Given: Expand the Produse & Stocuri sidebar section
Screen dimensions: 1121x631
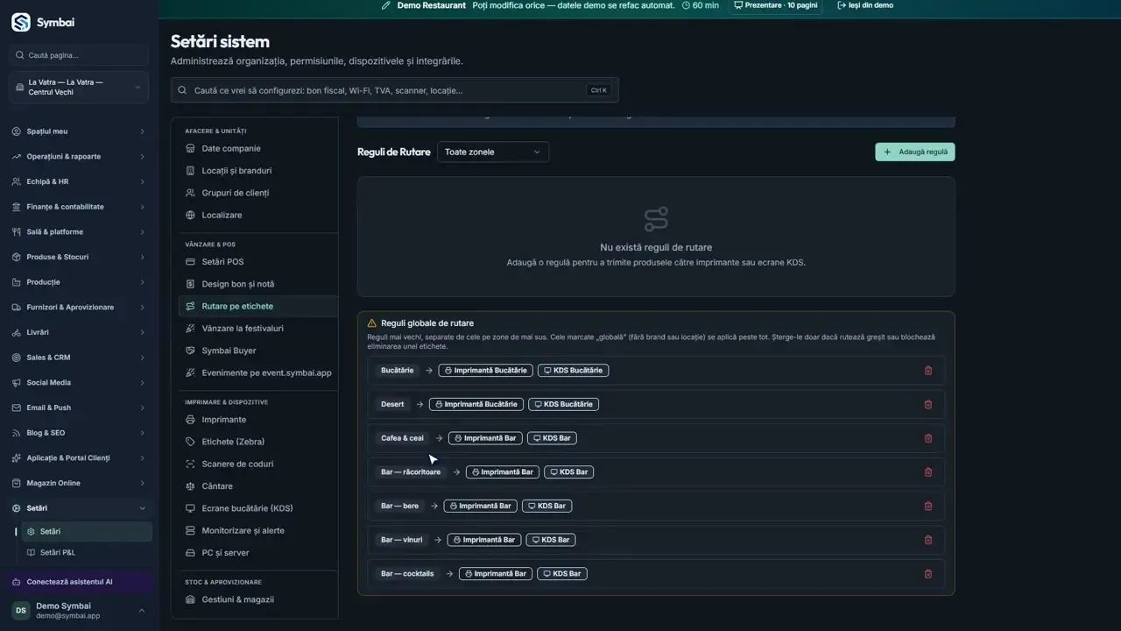Looking at the screenshot, I should click(x=79, y=257).
